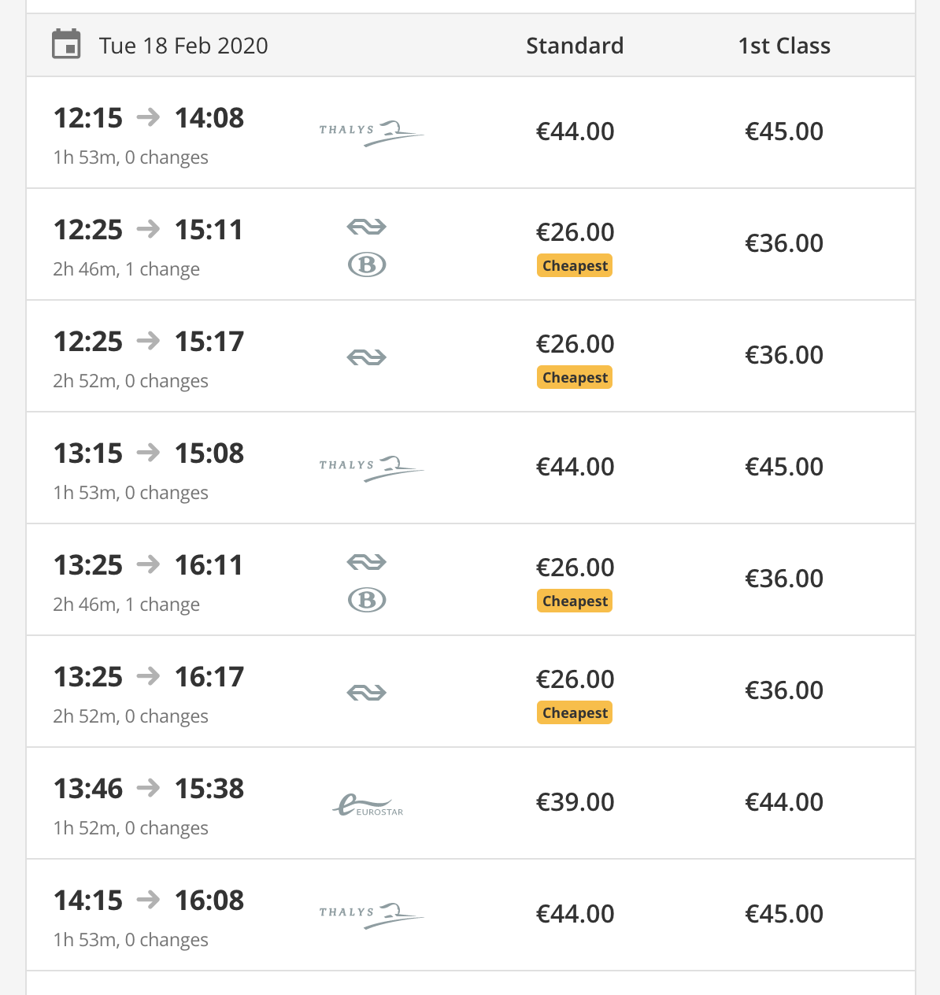
Task: Click the Eurostar logo on the 13:46 train
Action: click(x=368, y=805)
